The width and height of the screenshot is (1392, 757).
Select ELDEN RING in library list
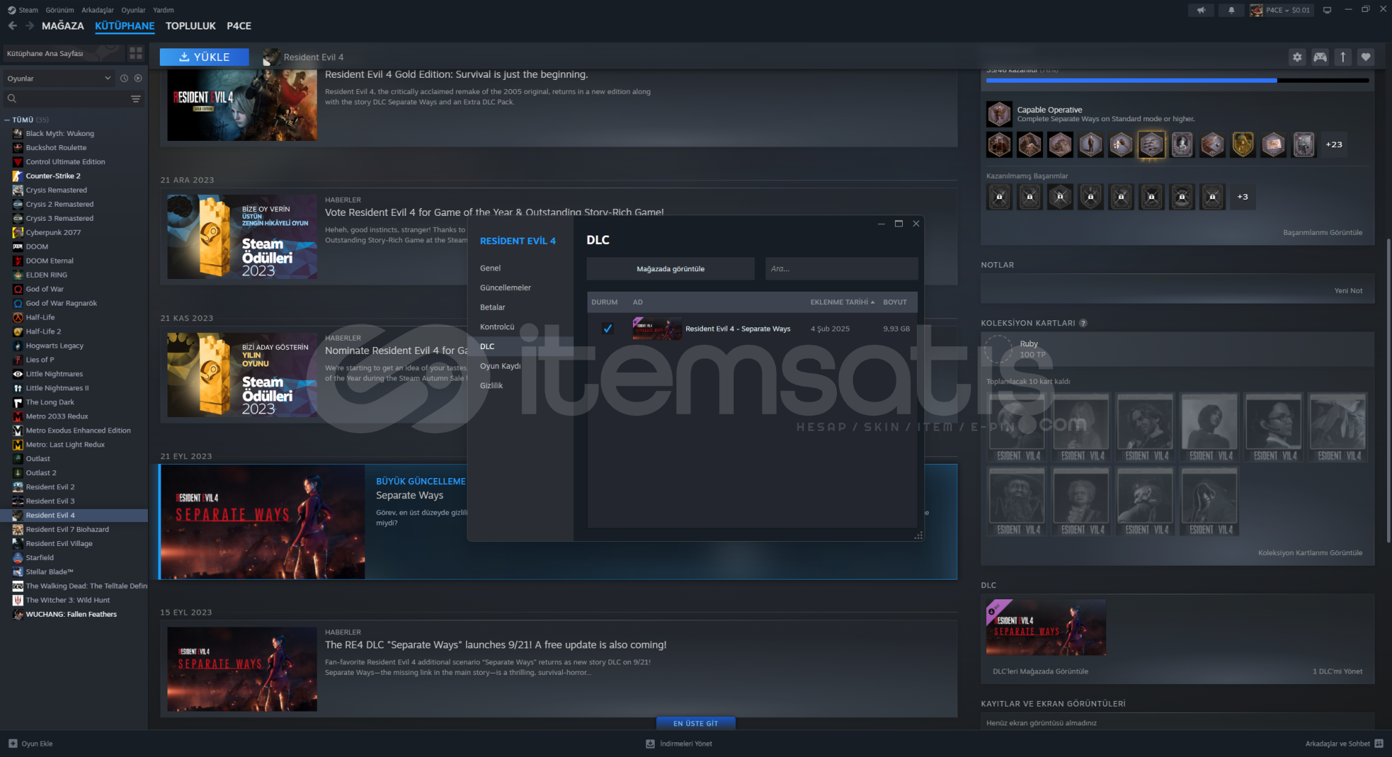[x=46, y=275]
